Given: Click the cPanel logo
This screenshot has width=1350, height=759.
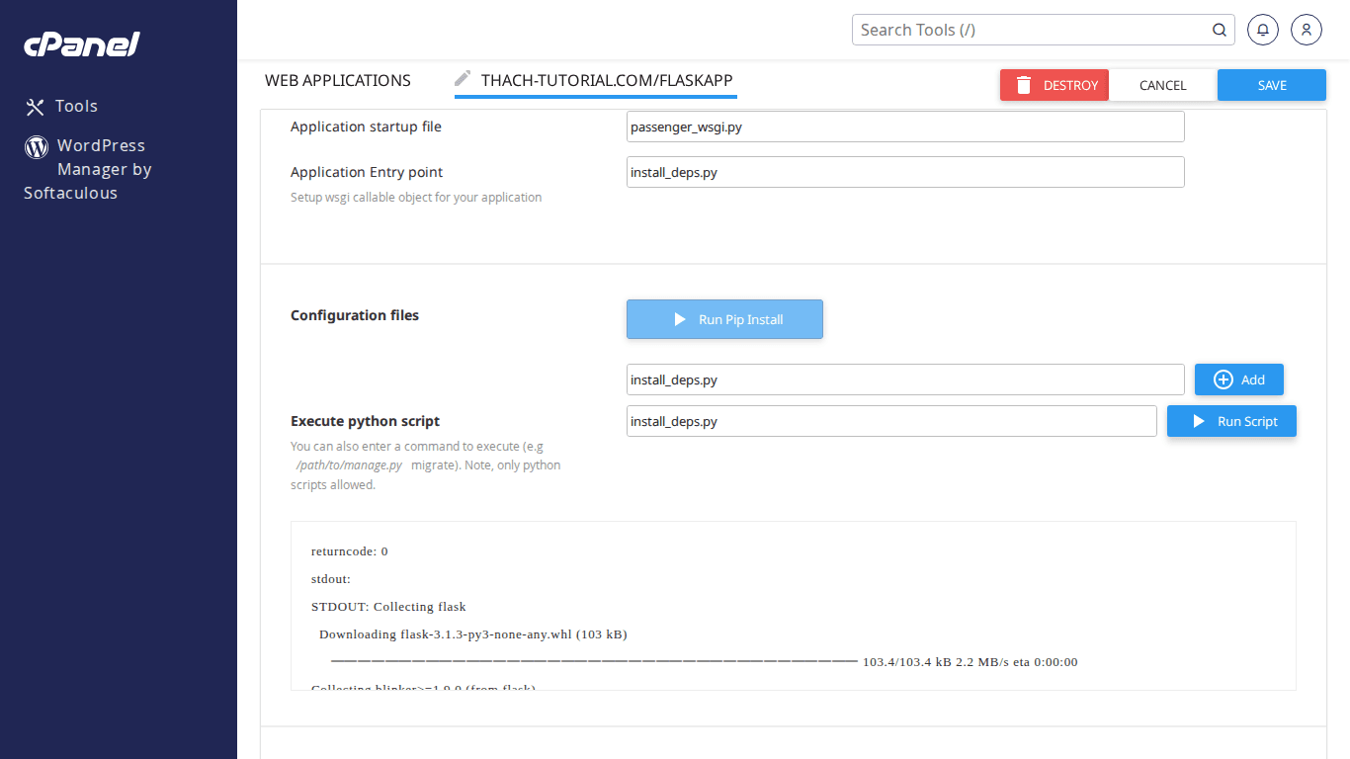Looking at the screenshot, I should [82, 44].
